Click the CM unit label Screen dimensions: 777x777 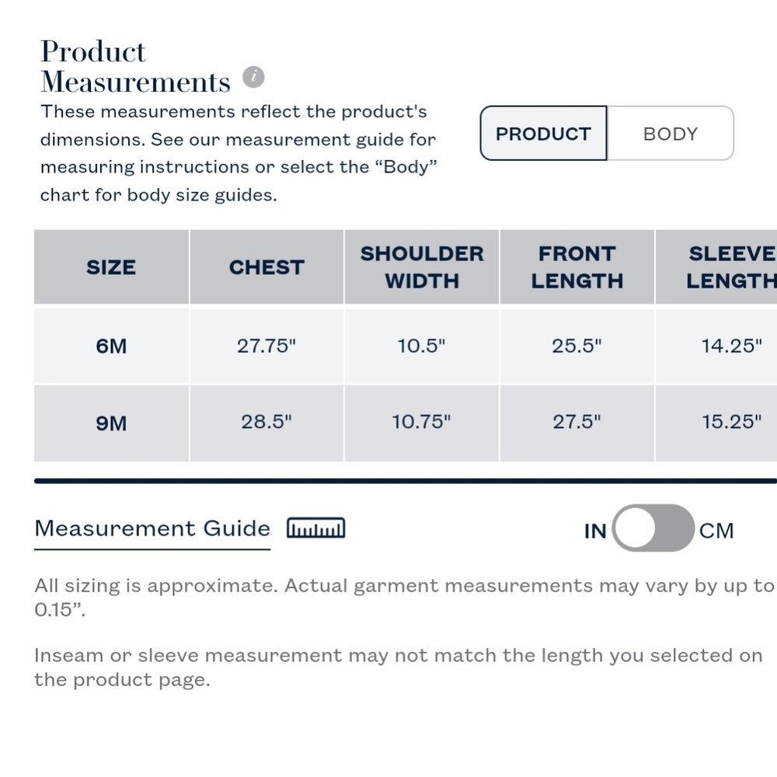pyautogui.click(x=716, y=531)
